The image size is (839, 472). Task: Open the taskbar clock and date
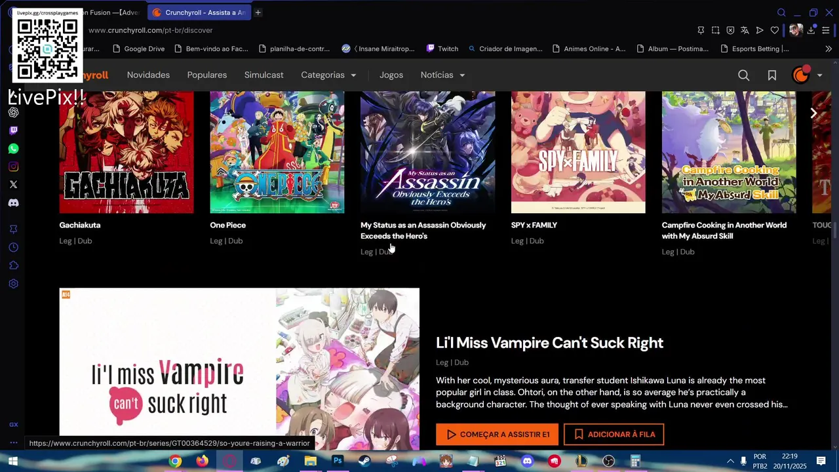click(x=789, y=462)
